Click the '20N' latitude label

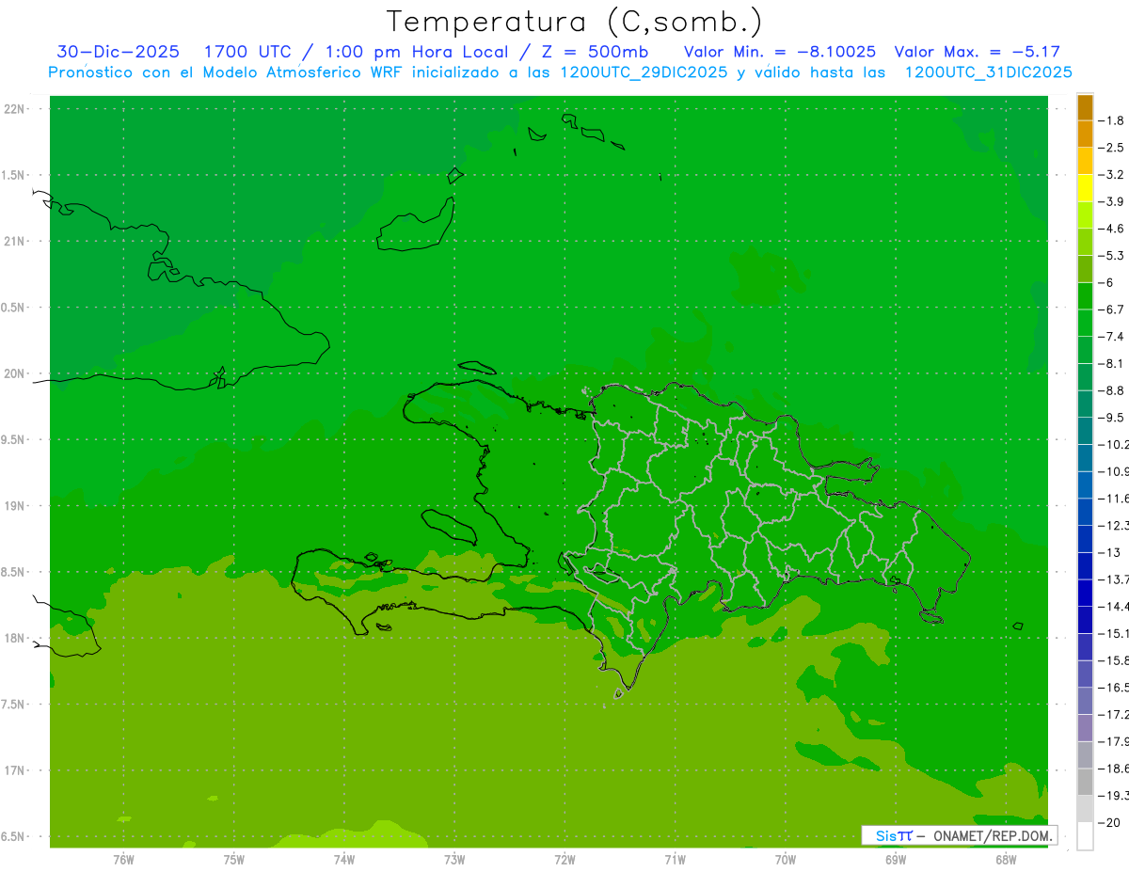[15, 373]
